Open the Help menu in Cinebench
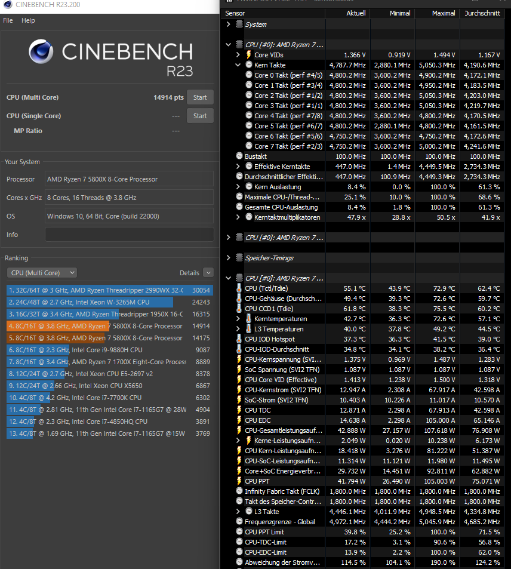 28,20
